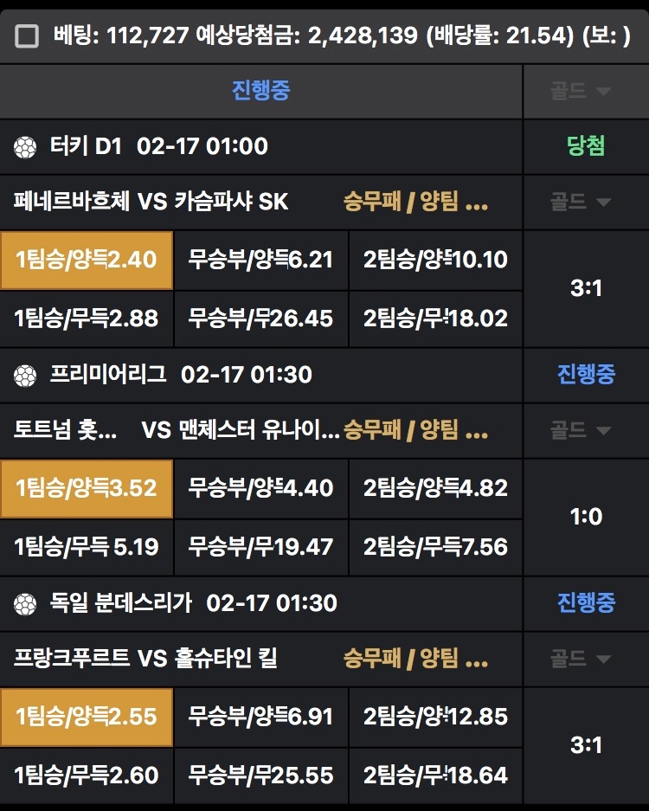The image size is (649, 811).
Task: Choose 2팀승/무득 18.02 odds option
Action: point(435,318)
